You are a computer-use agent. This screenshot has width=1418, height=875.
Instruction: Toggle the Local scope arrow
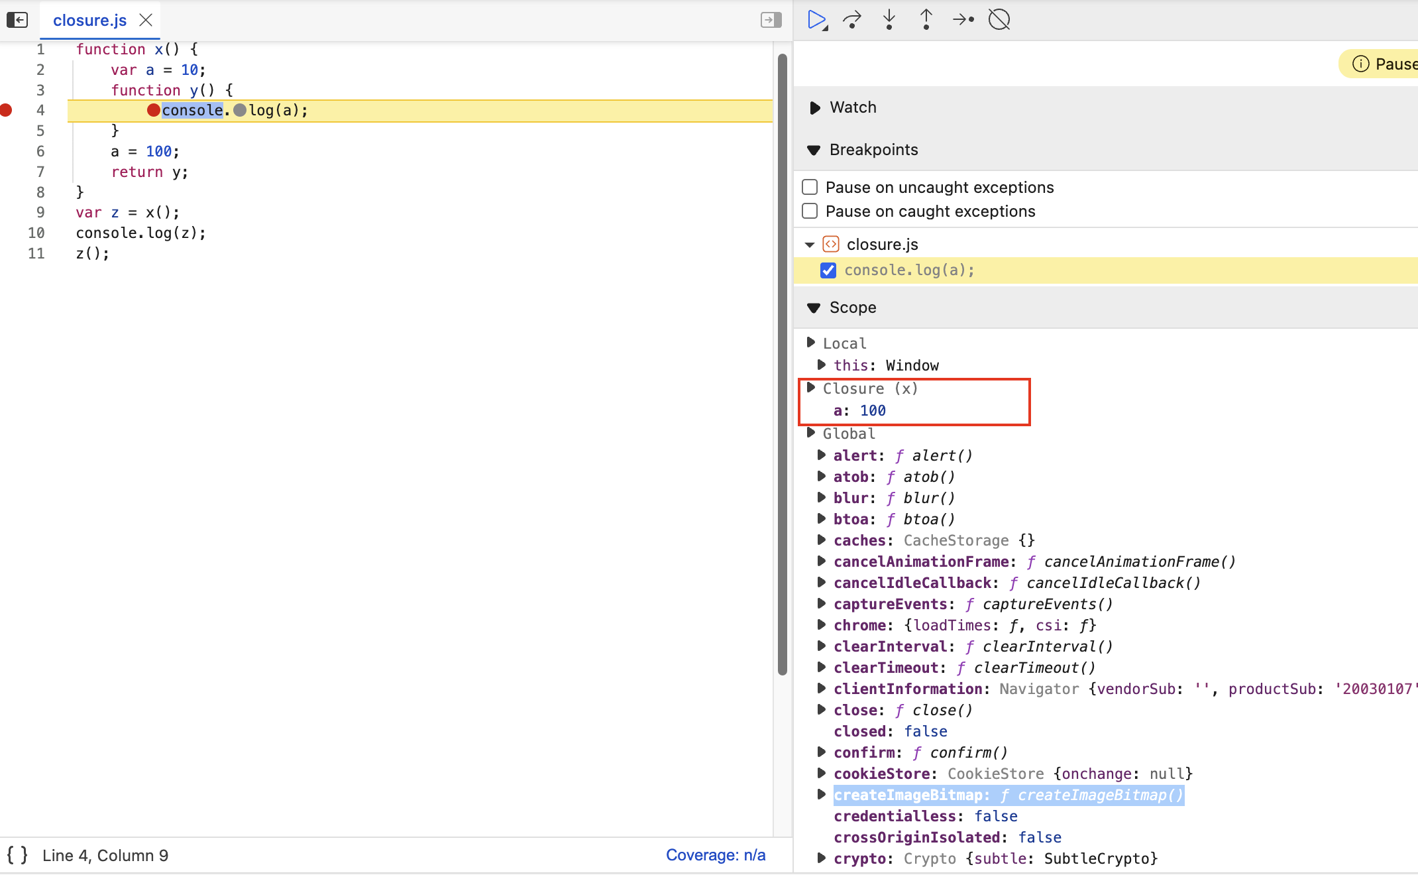(810, 343)
